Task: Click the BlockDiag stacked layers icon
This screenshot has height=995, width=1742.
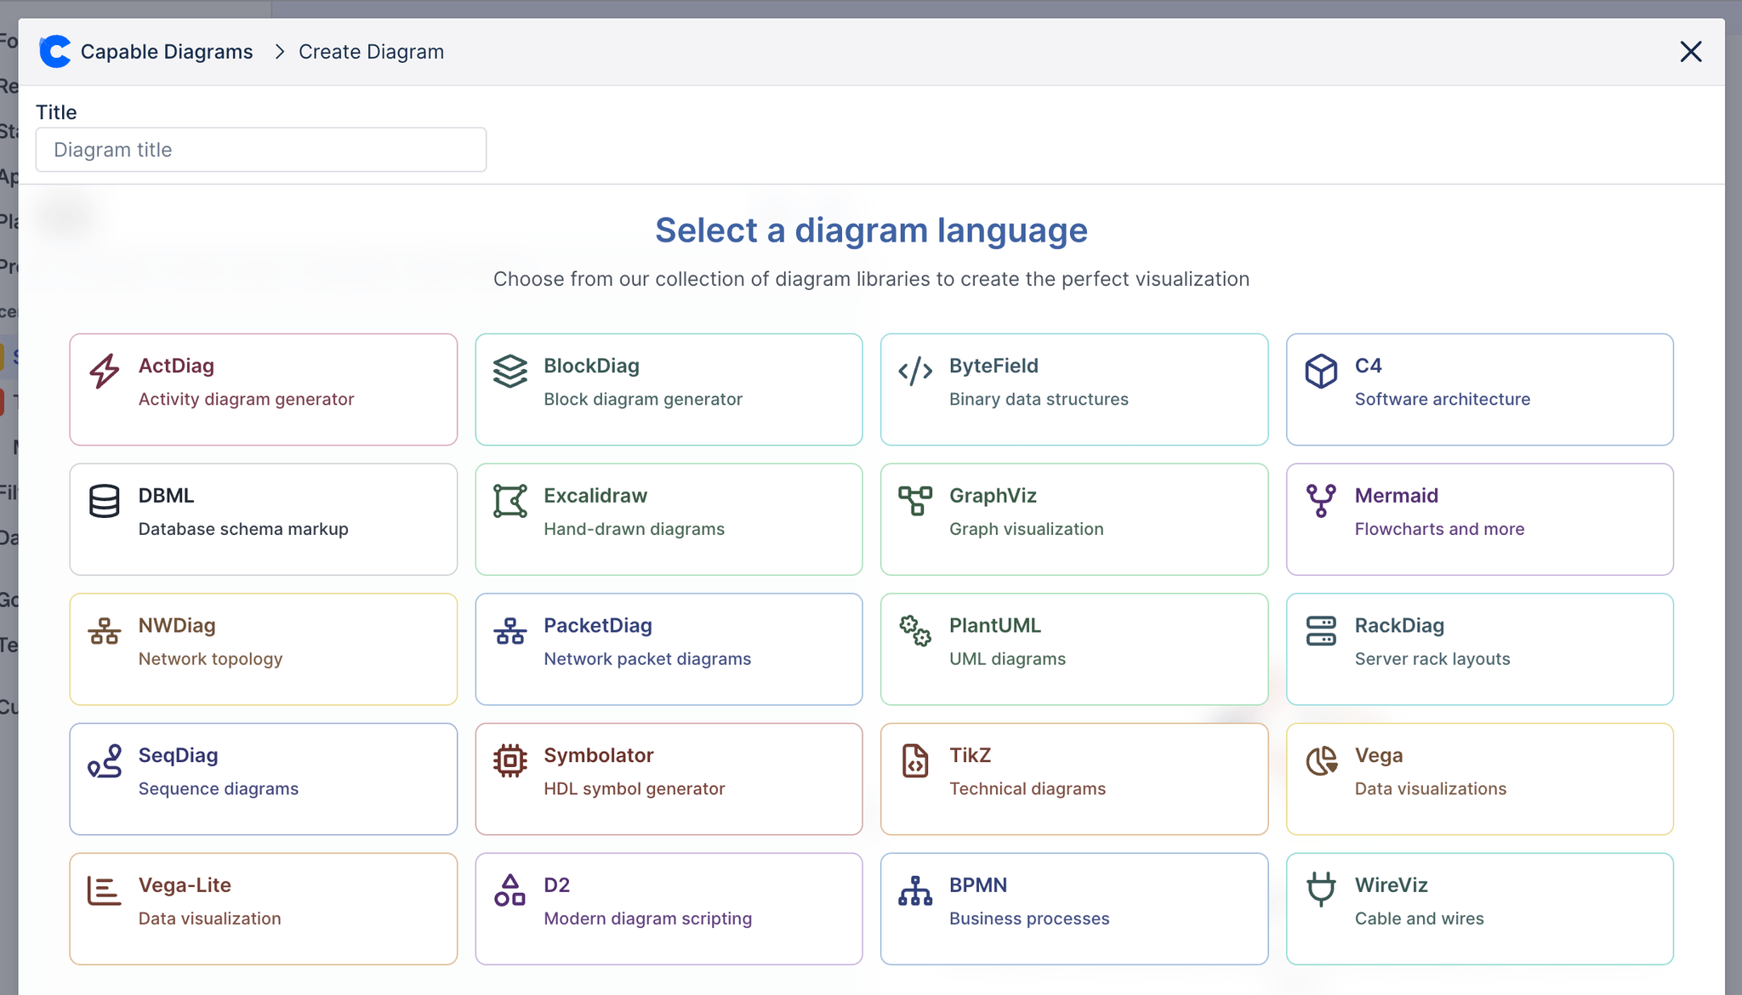Action: point(510,371)
